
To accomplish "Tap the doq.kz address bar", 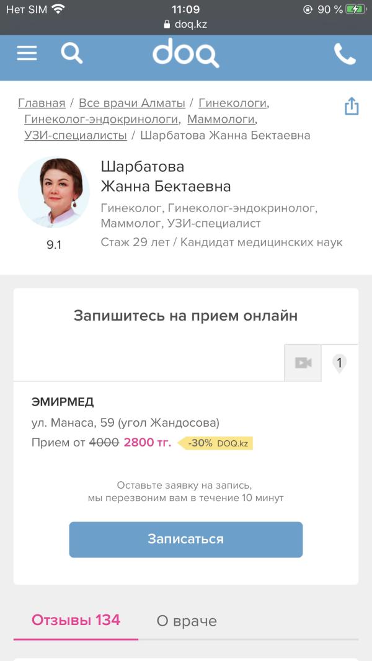I will pos(185,25).
